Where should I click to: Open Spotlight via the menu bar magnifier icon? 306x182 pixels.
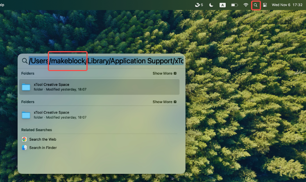coord(256,5)
